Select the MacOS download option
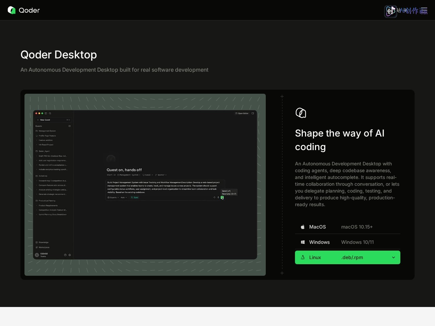 (x=348, y=227)
